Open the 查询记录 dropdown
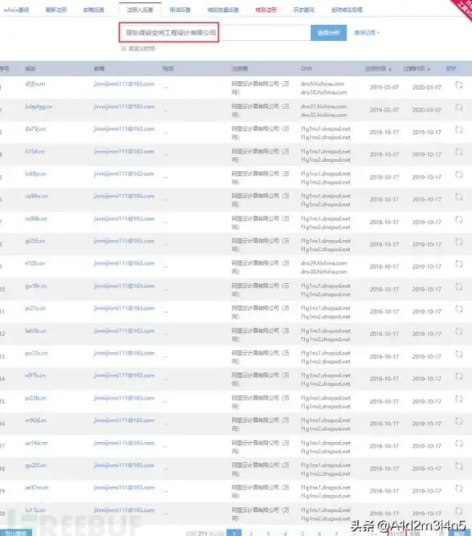Viewport: 472px width, 536px height. (x=366, y=33)
